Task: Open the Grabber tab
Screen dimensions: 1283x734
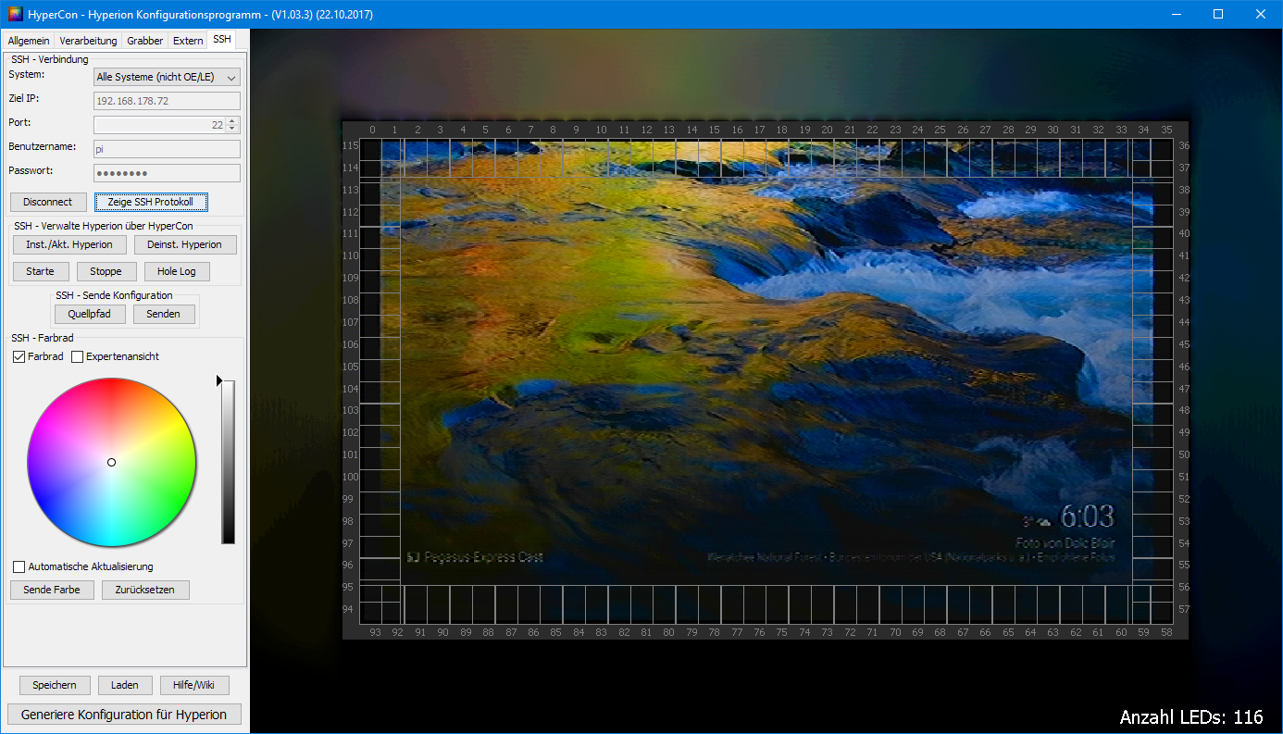Action: pyautogui.click(x=144, y=41)
